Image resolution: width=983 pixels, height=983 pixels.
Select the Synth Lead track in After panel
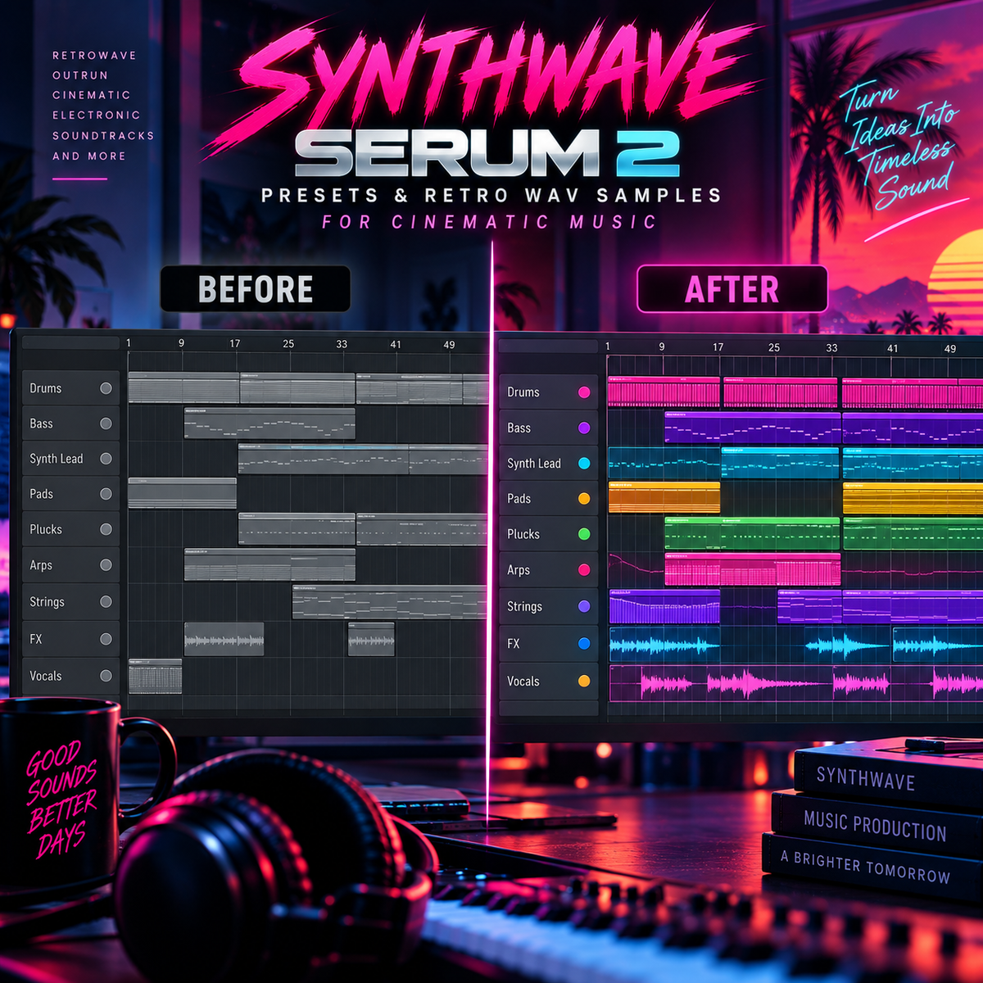tap(549, 463)
